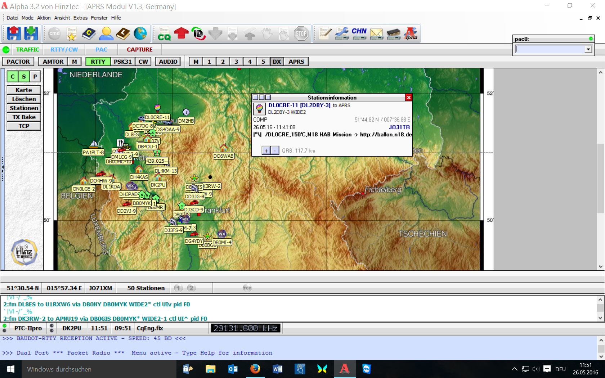Open the Mode menu
The width and height of the screenshot is (605, 378).
pos(27,18)
